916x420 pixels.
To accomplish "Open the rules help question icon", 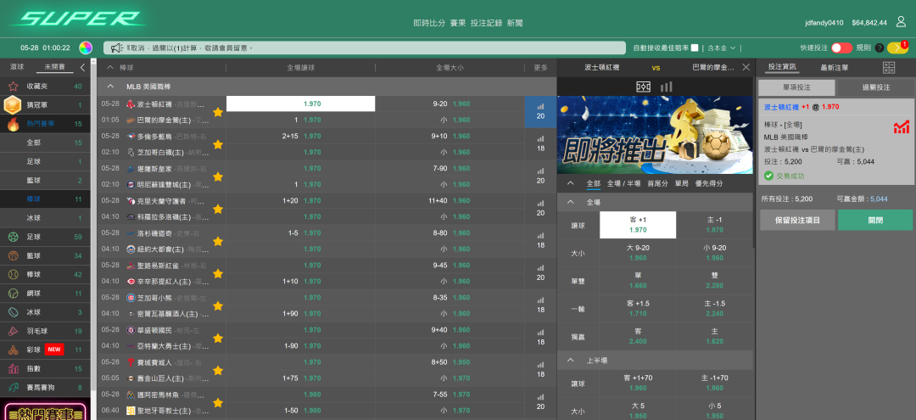I will [x=880, y=48].
